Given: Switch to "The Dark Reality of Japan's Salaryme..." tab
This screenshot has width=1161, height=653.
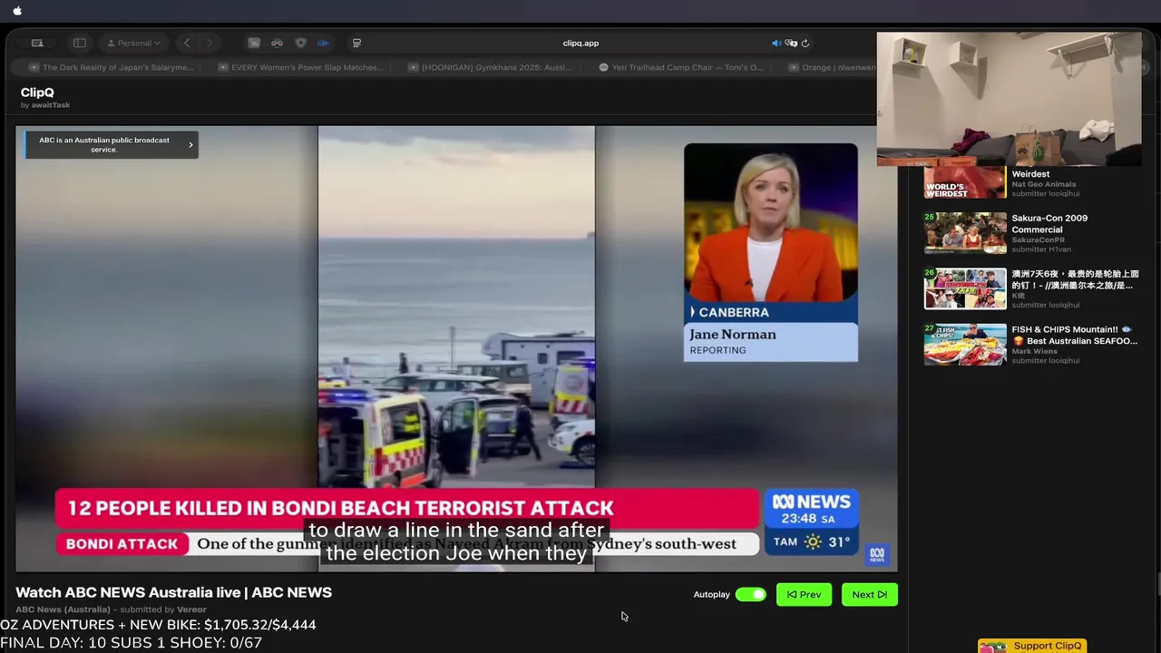Looking at the screenshot, I should coord(111,67).
